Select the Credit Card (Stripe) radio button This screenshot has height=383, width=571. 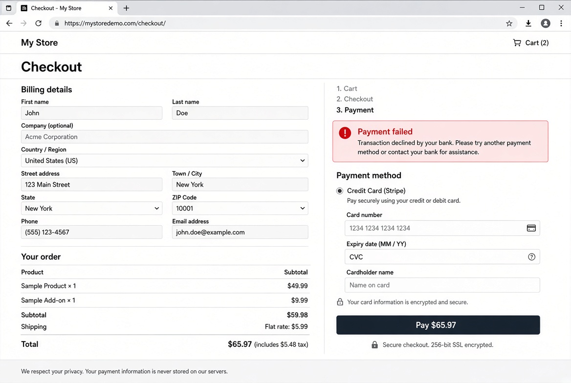click(x=340, y=191)
